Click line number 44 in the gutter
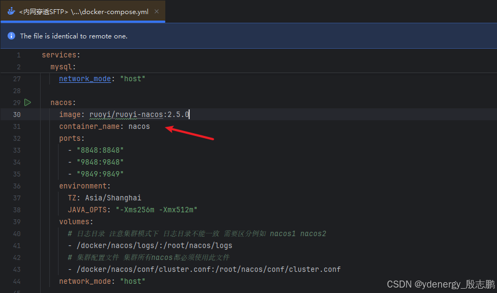Viewport: 497px width, 293px height. tap(16, 281)
